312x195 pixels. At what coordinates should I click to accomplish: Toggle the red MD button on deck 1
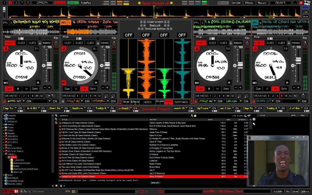[x=64, y=82]
